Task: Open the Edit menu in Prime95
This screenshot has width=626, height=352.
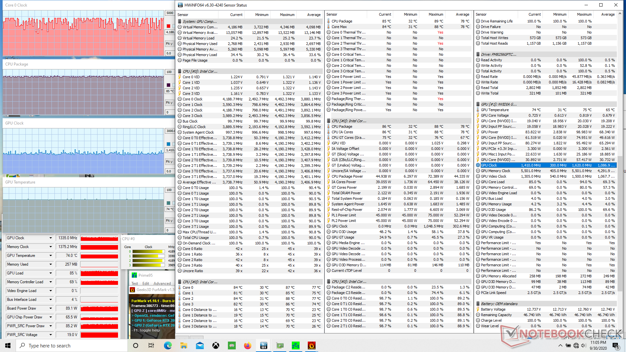Action: point(146,284)
